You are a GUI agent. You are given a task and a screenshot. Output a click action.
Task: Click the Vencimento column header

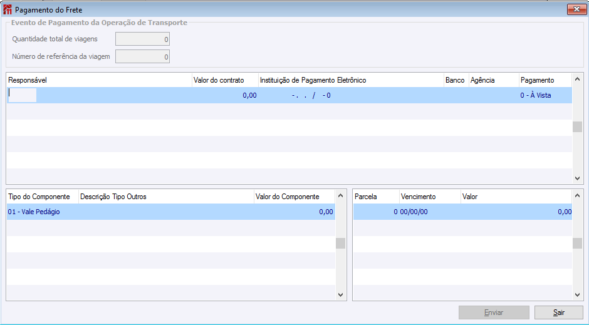430,197
